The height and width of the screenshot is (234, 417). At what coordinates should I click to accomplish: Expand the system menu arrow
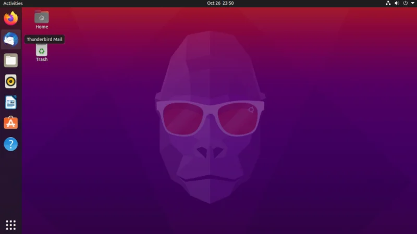click(412, 3)
